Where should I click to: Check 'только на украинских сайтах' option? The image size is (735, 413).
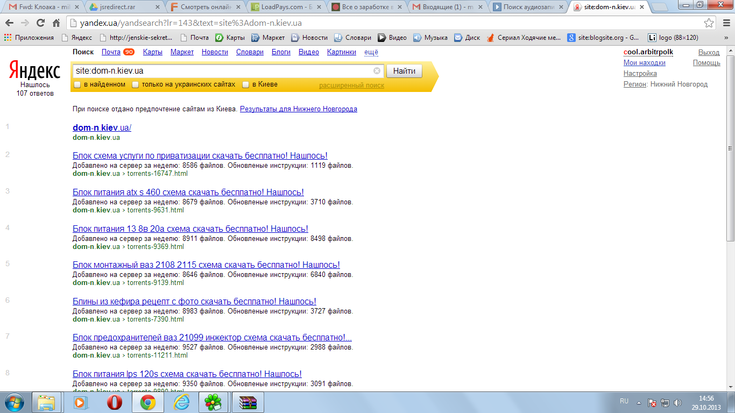[x=136, y=85]
